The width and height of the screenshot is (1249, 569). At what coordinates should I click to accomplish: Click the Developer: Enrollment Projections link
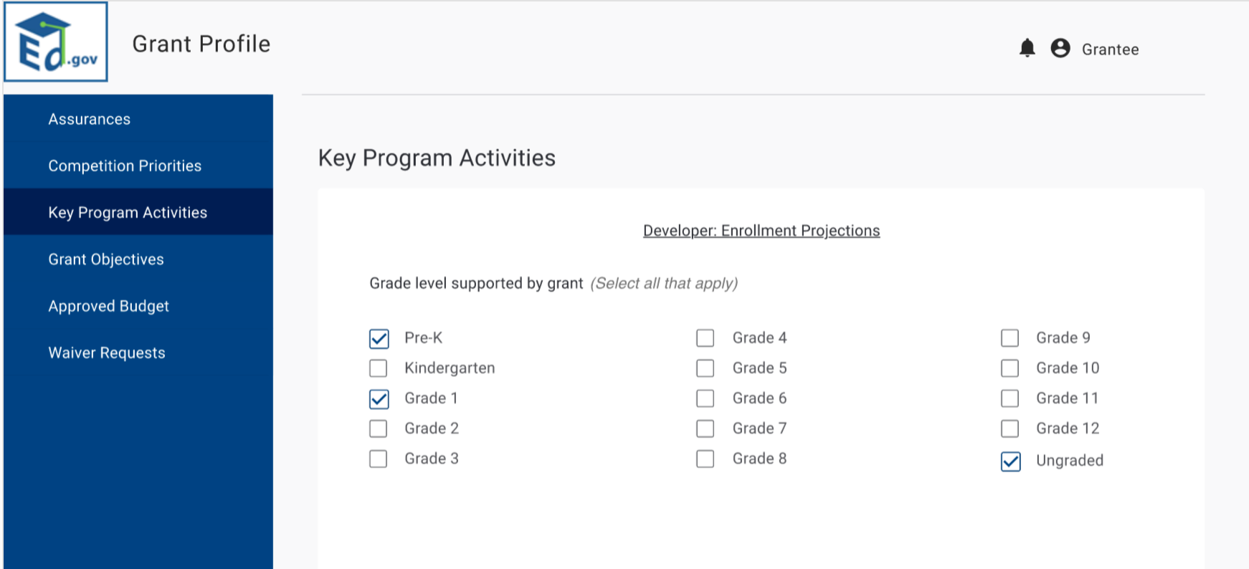coord(761,231)
